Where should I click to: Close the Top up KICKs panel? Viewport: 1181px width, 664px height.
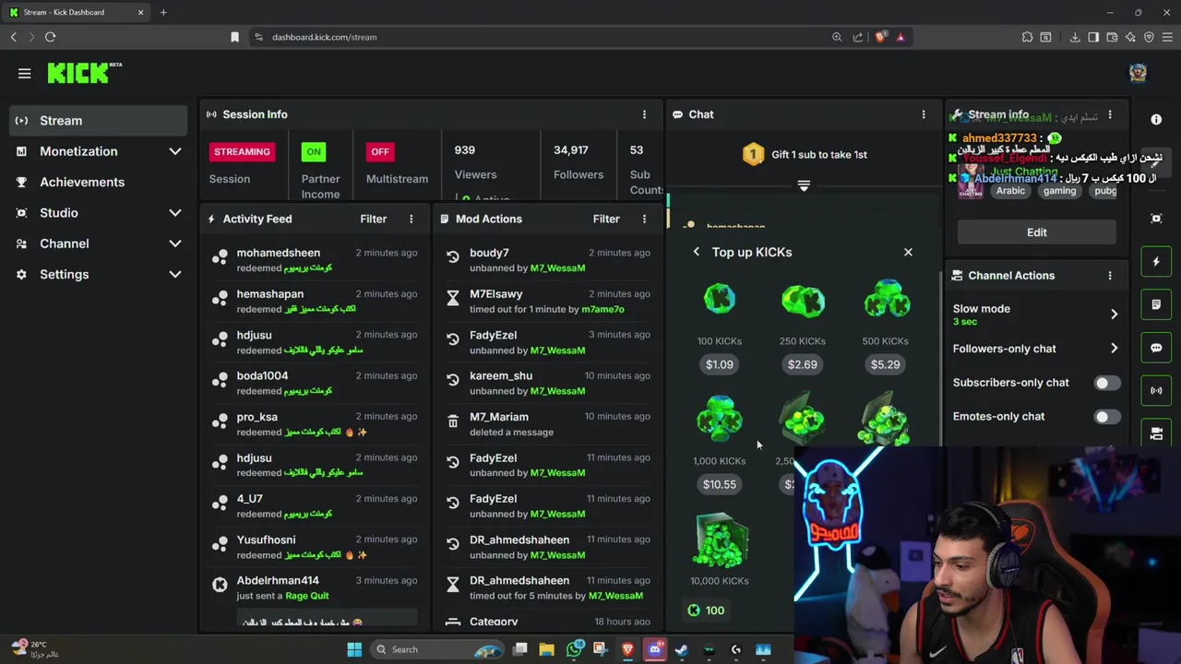pyautogui.click(x=908, y=252)
